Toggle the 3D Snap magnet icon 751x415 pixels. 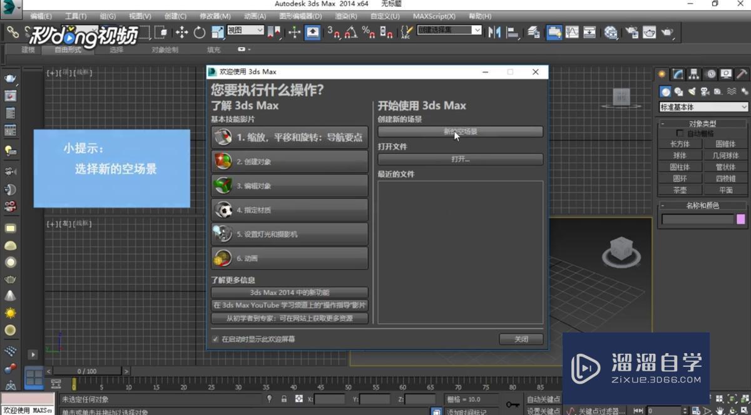(334, 31)
